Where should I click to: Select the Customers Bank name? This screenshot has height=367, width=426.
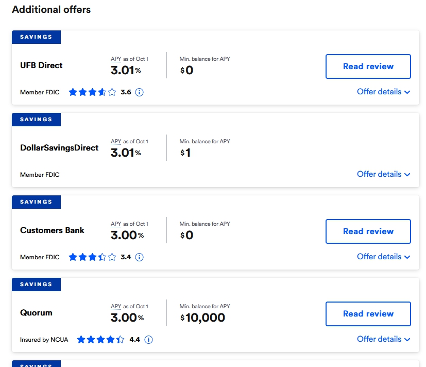coord(52,230)
